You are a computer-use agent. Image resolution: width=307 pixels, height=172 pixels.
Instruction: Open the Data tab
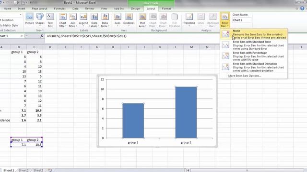[x=75, y=9]
